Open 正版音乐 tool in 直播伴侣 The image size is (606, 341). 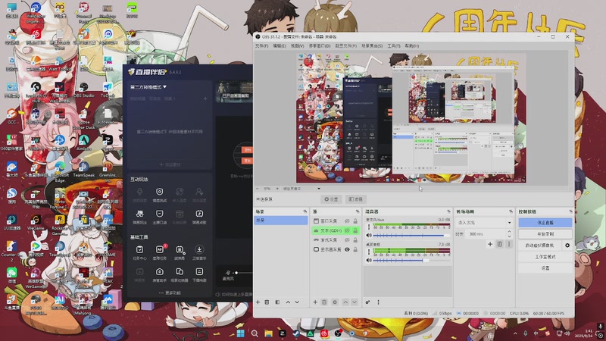(x=199, y=253)
